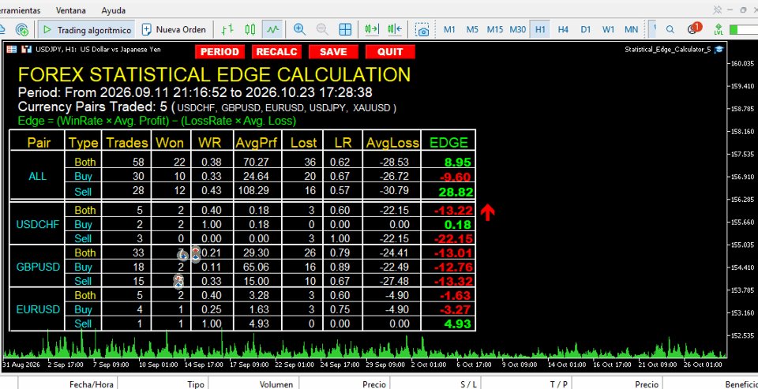Select the H1 timeframe

[540, 29]
